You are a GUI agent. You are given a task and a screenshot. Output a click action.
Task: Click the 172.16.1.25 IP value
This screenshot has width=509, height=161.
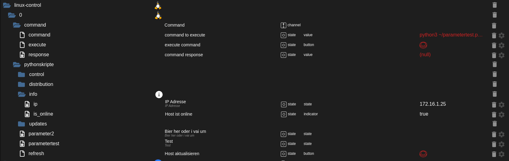[x=433, y=104]
